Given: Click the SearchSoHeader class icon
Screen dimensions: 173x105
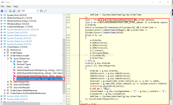Looking at the screenshot, I should (11, 87).
